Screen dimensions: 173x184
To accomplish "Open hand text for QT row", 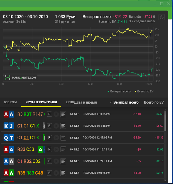I will [63, 138].
